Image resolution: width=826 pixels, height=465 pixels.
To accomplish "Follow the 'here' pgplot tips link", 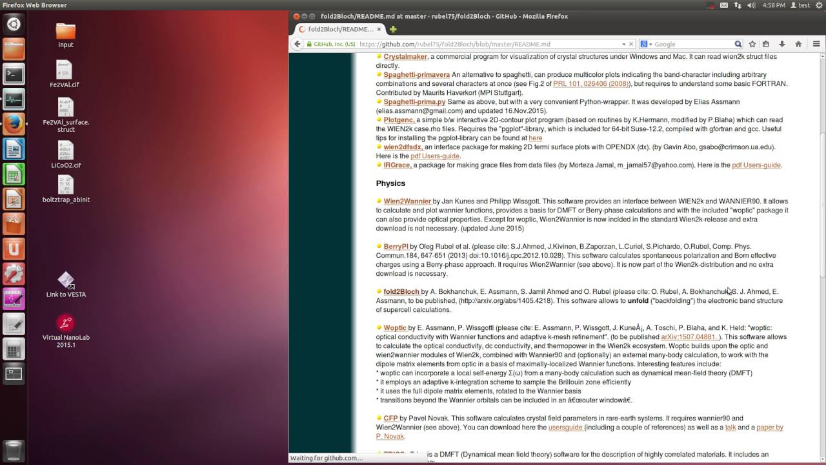I will click(x=535, y=138).
